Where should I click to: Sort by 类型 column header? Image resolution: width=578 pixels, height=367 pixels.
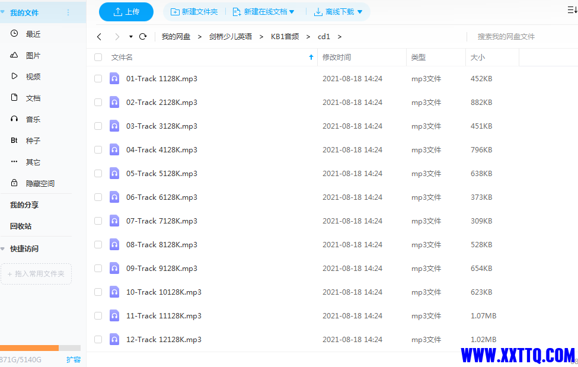click(x=419, y=57)
